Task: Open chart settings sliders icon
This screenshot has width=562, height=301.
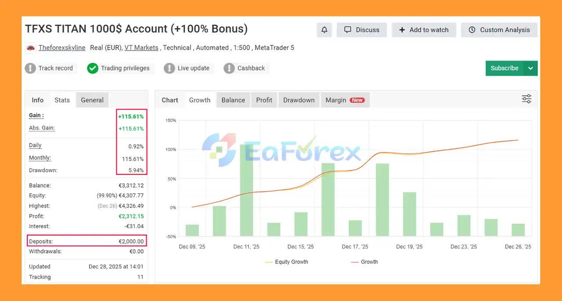Action: pos(526,99)
